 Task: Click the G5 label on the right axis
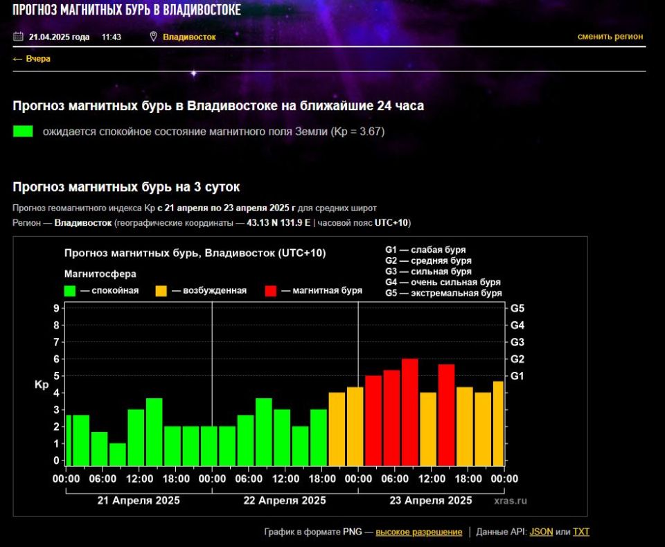[517, 308]
